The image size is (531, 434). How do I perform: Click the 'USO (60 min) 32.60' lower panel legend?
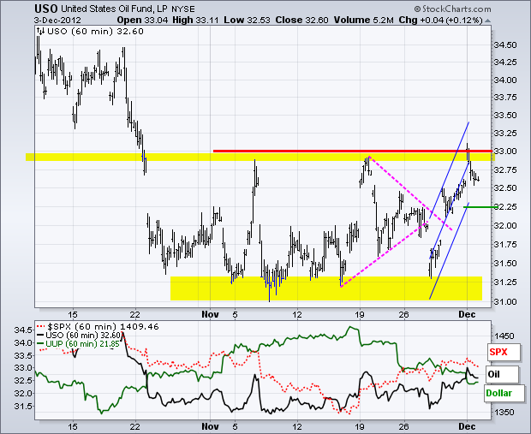click(x=79, y=336)
